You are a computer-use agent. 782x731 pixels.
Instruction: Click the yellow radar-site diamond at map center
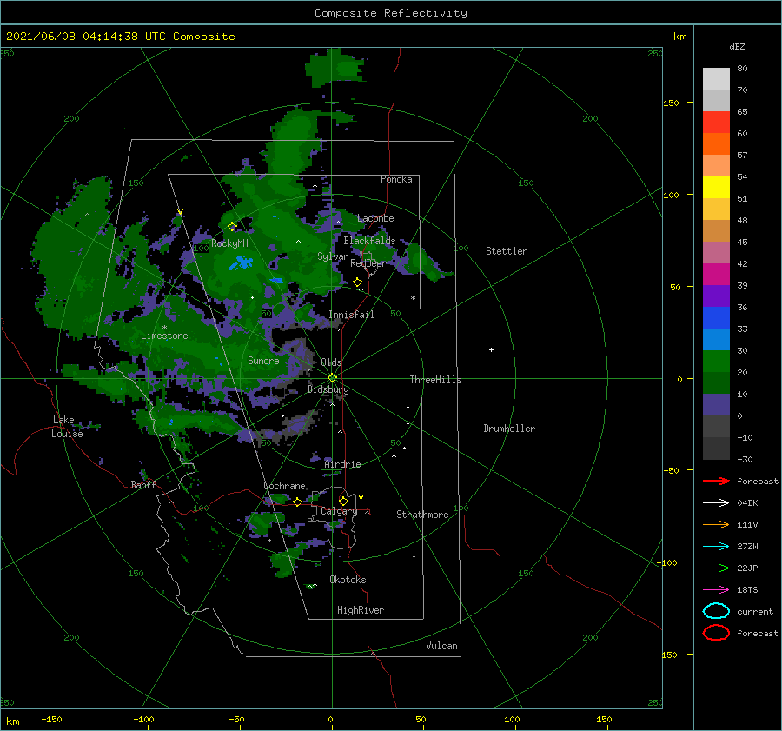[x=332, y=378]
